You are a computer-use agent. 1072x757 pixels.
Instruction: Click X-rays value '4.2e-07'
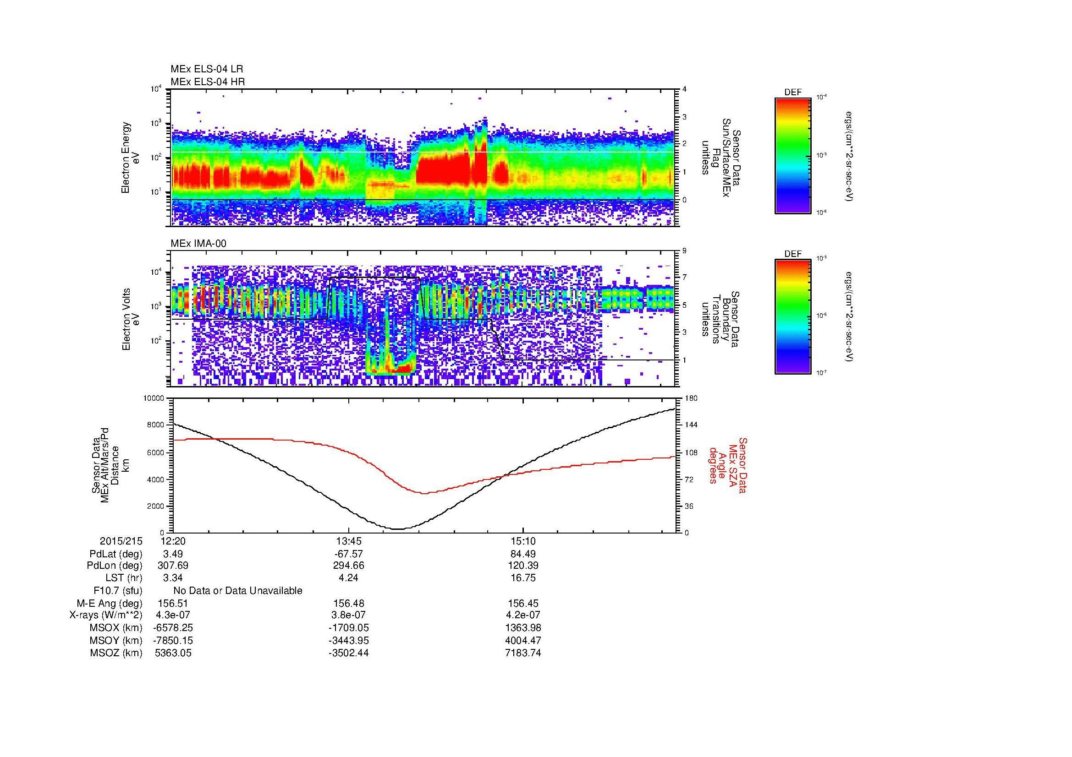point(523,615)
